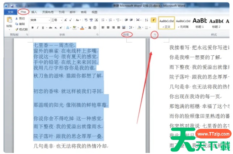Click the sort icon
Screen dimensions: 233x154
(x=147, y=20)
